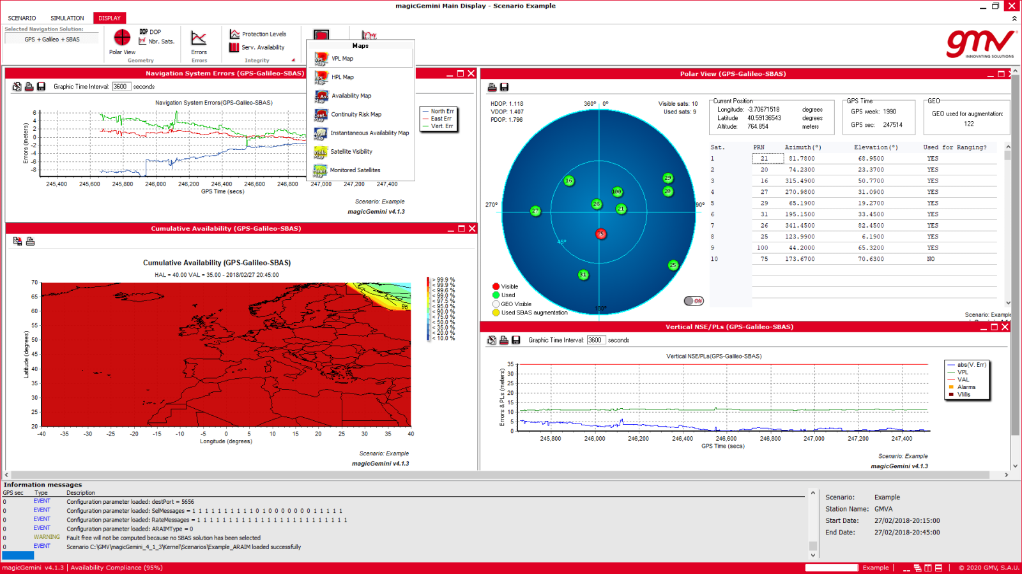Click the status bar progress field
This screenshot has height=574, width=1022.
(x=831, y=568)
